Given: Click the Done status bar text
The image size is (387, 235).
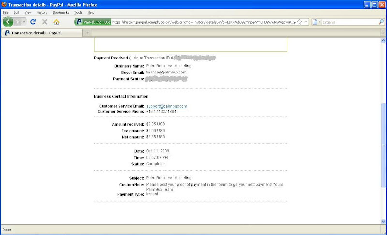Looking at the screenshot, I should click(x=7, y=230).
